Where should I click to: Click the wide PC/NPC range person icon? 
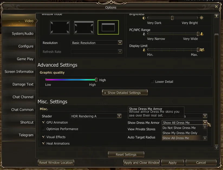[x=202, y=34]
